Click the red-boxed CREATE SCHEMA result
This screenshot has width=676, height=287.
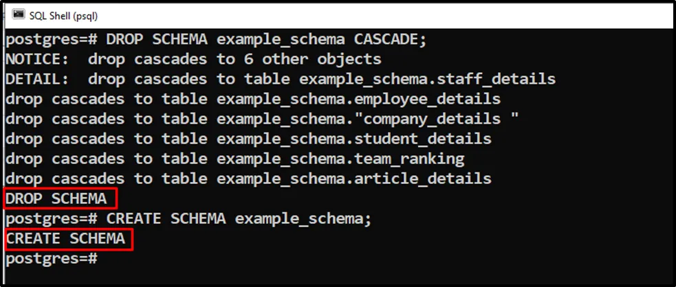click(65, 239)
